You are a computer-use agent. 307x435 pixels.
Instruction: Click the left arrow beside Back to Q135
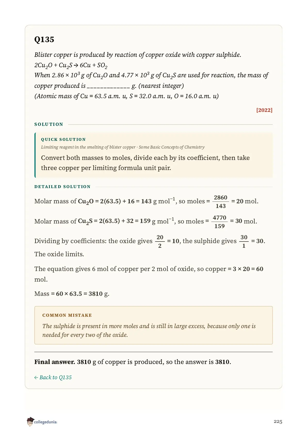36,378
